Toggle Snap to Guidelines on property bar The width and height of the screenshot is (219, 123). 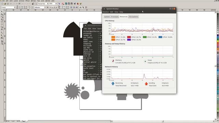click(x=74, y=7)
